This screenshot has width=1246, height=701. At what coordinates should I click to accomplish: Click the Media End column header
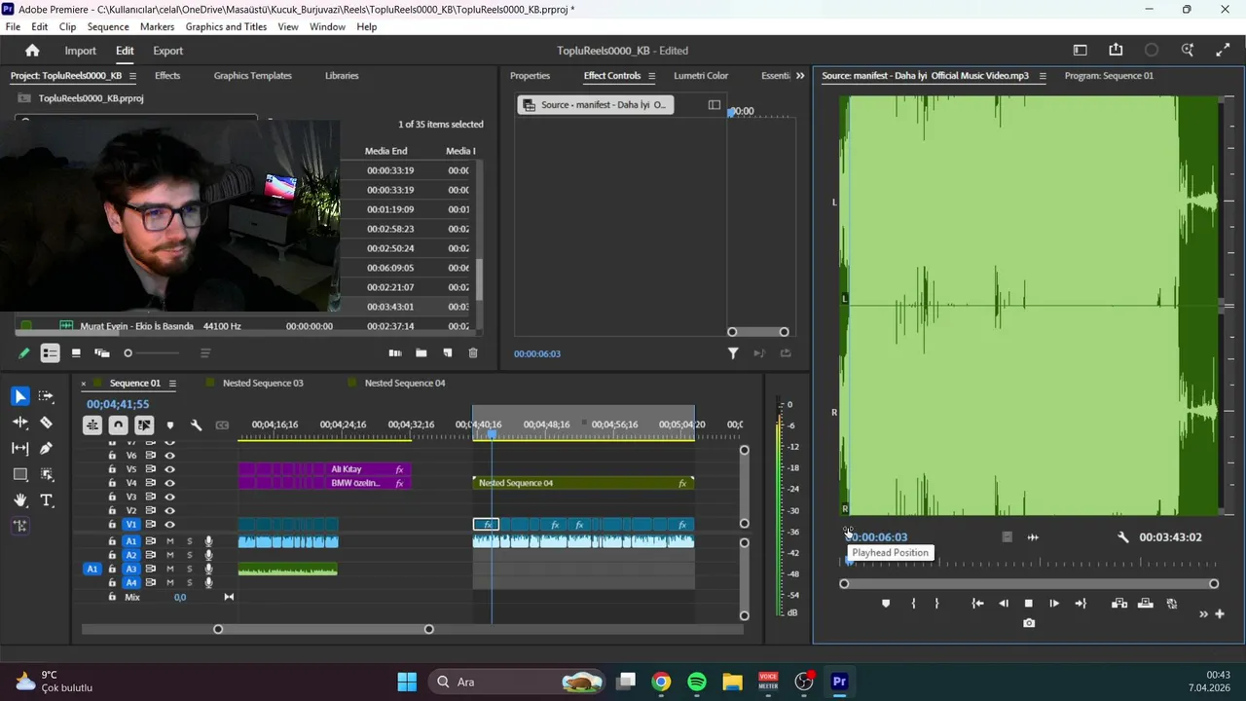(386, 151)
